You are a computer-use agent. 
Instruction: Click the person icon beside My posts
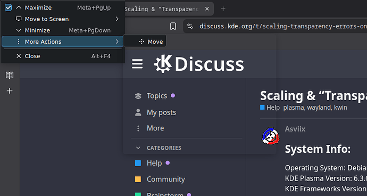point(138,112)
